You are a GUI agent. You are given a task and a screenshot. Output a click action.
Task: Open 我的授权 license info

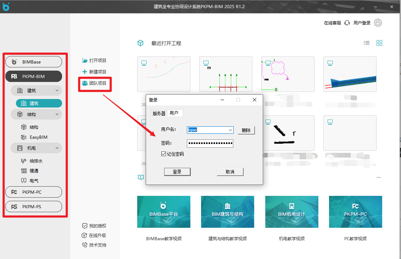pyautogui.click(x=94, y=226)
